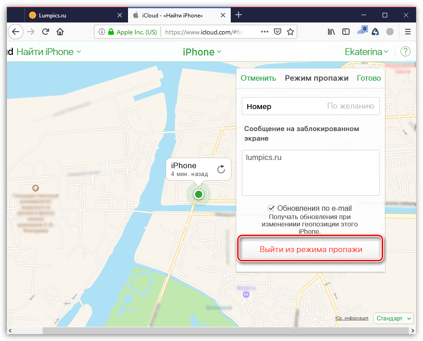The image size is (423, 341).
Task: Open page actions three-dot menu
Action: pos(265,32)
